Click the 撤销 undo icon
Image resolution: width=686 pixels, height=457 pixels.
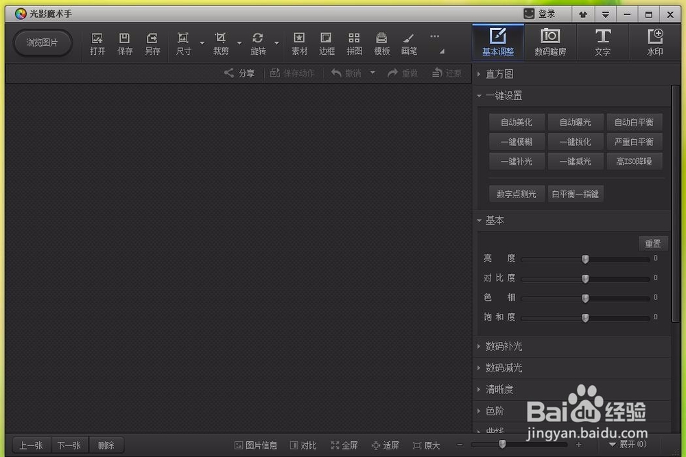346,73
